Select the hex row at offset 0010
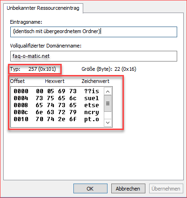This screenshot has height=198, width=187. (x=57, y=119)
